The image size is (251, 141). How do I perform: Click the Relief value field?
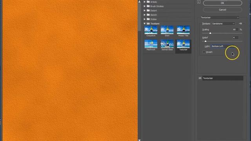(235, 38)
